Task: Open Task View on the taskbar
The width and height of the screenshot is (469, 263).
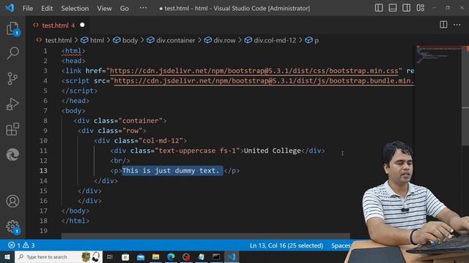Action: tap(110, 256)
